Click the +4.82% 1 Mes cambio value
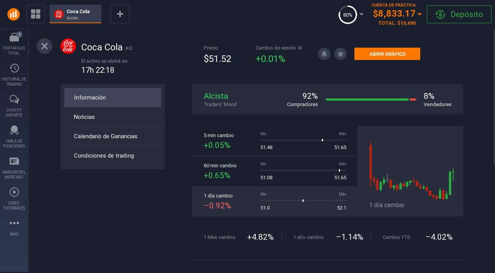The image size is (495, 273). [x=260, y=237]
